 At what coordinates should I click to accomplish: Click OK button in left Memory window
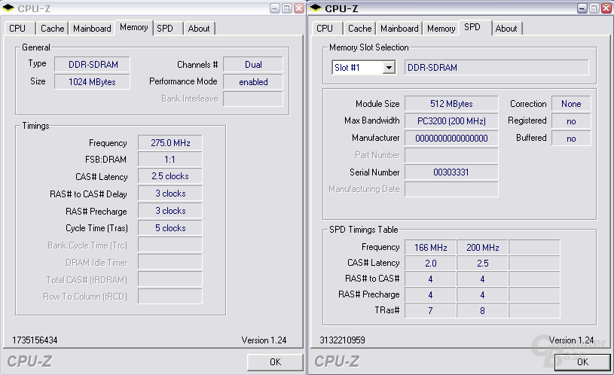275,362
